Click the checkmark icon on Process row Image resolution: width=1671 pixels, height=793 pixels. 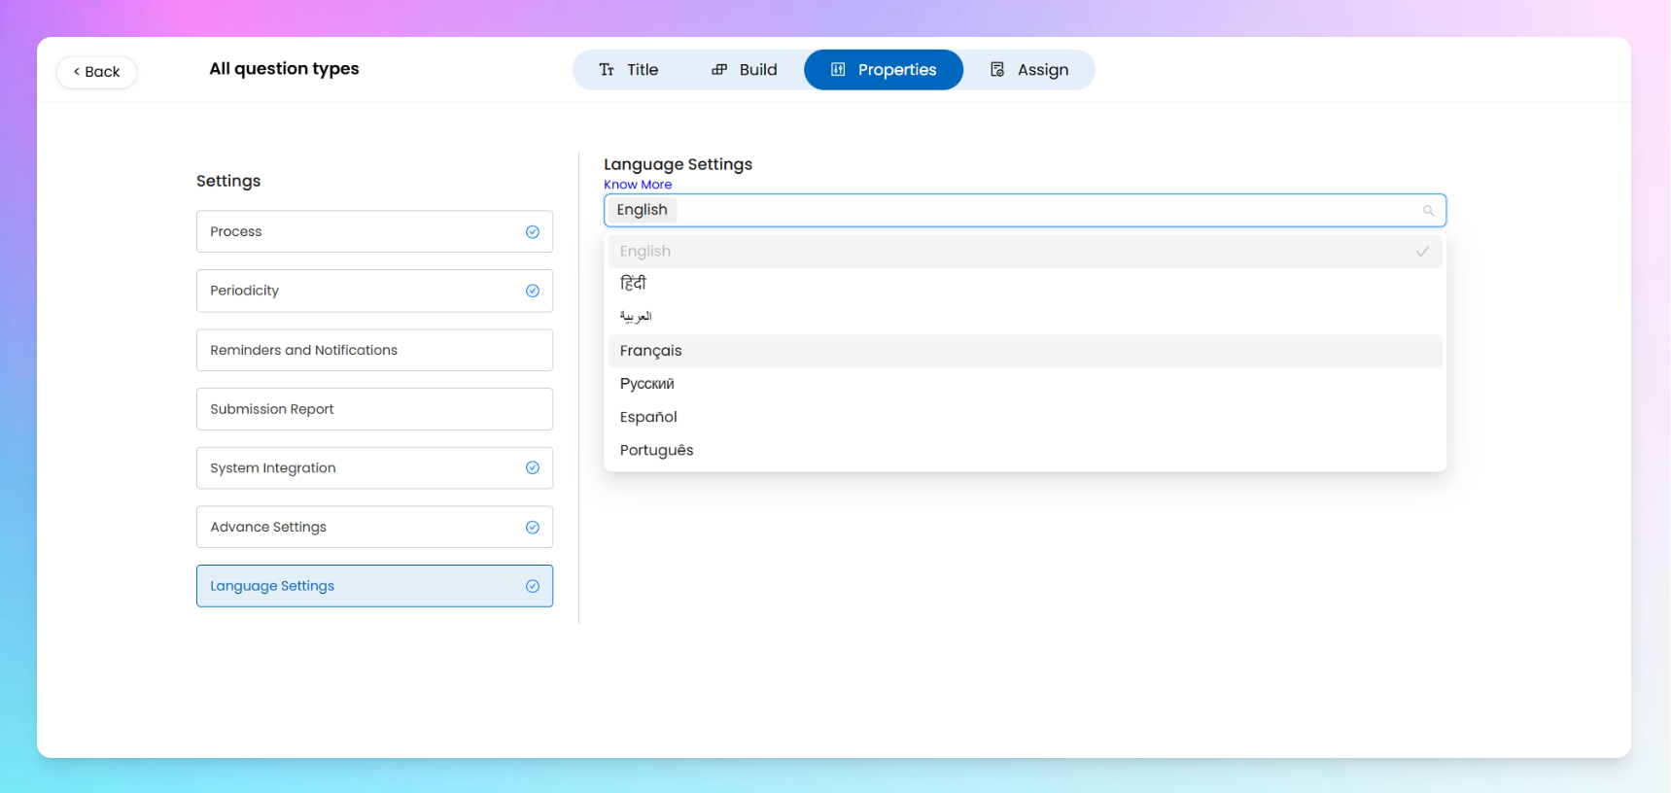533,232
